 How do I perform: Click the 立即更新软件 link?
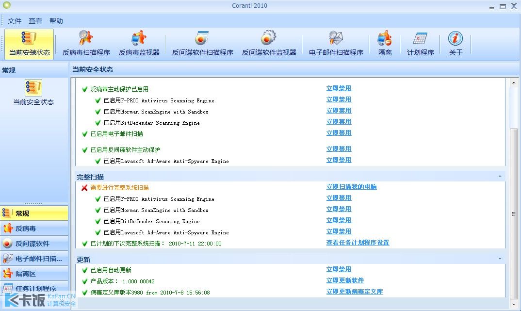[345, 280]
